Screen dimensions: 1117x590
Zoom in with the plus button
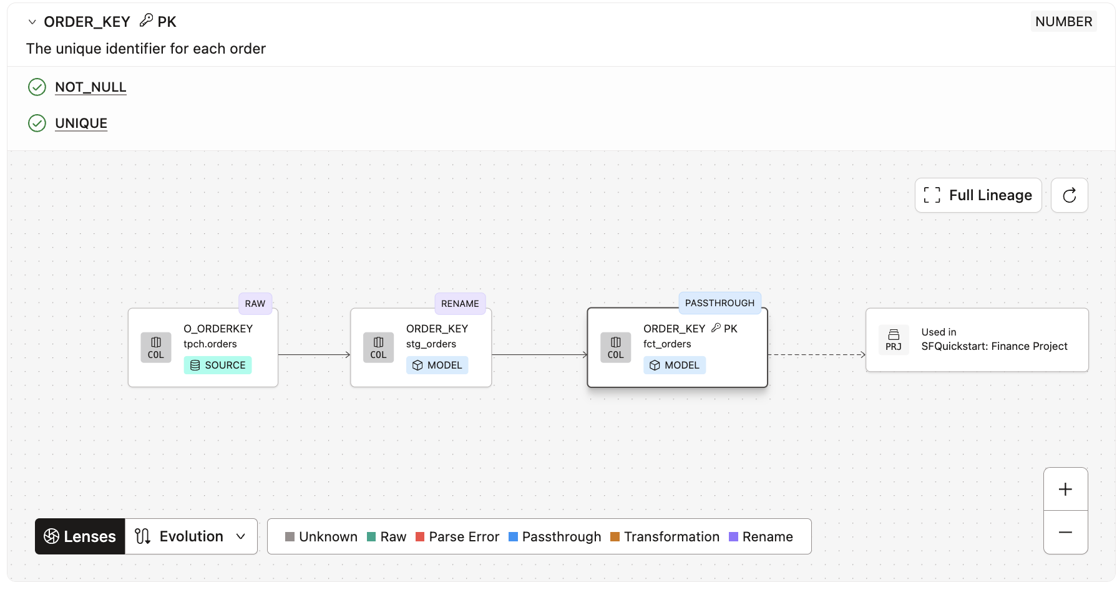(1065, 490)
